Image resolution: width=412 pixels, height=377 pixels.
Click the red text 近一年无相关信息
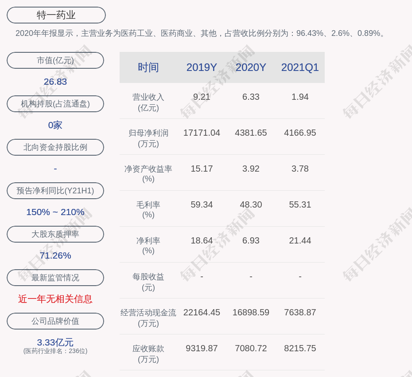pyautogui.click(x=55, y=299)
